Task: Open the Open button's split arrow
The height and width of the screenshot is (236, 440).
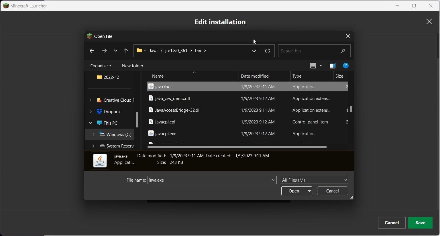Action: (x=309, y=191)
